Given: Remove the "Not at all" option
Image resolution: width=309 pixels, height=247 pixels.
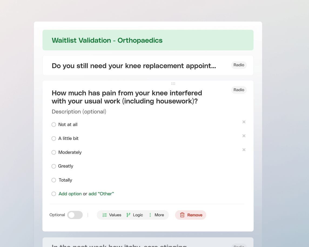Looking at the screenshot, I should pos(244,122).
